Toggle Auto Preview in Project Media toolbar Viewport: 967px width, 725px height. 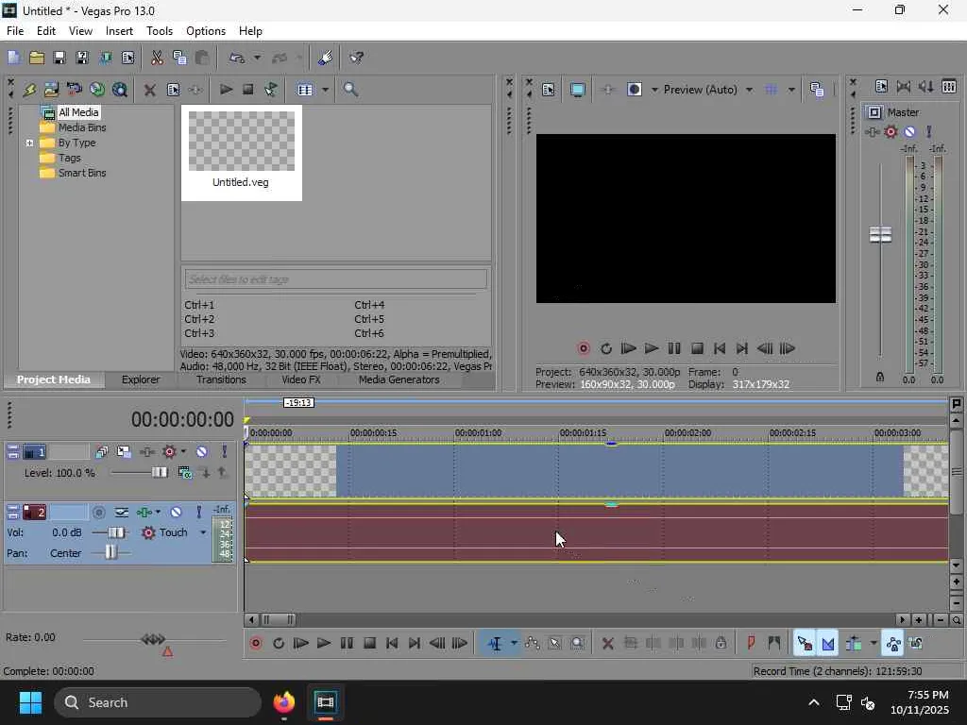pyautogui.click(x=271, y=90)
